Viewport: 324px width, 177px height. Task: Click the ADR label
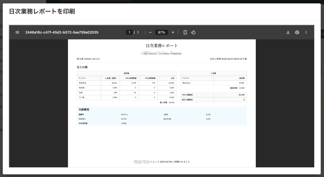click(165, 115)
